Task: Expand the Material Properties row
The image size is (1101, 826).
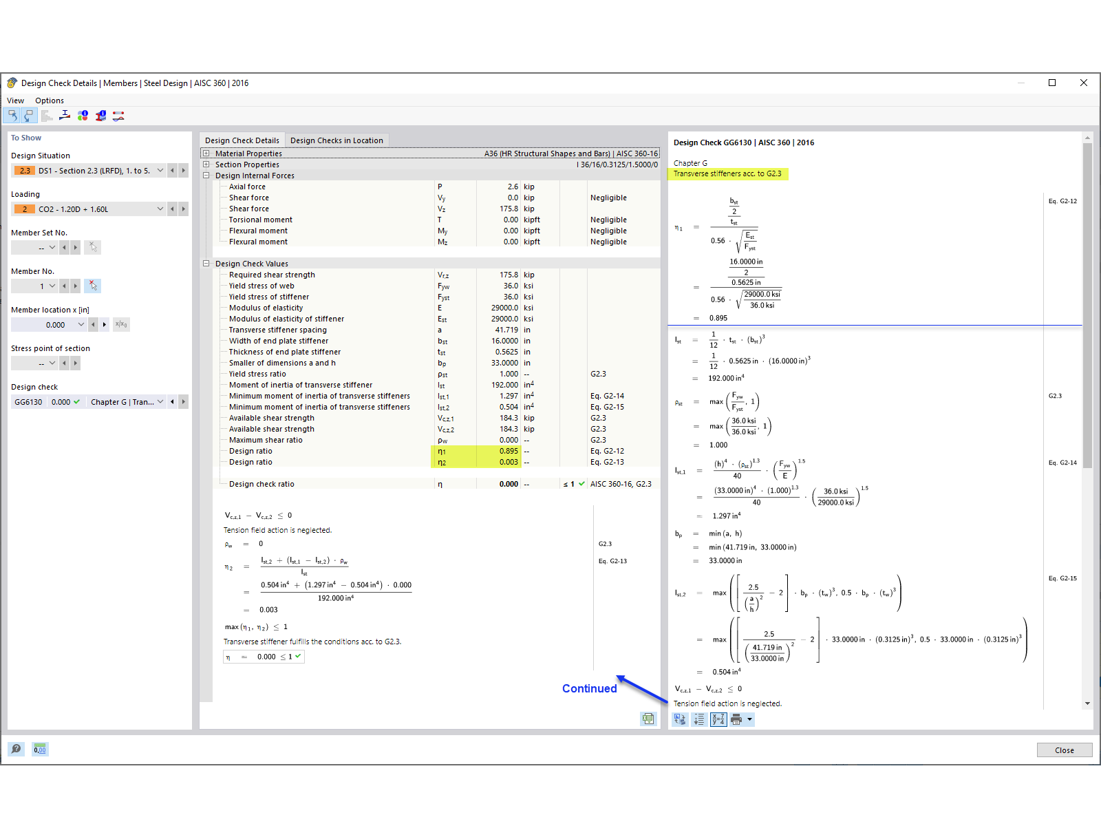Action: coord(206,153)
